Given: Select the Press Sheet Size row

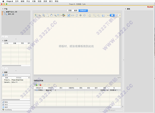Looking at the screenshot, I should [x=16, y=80].
